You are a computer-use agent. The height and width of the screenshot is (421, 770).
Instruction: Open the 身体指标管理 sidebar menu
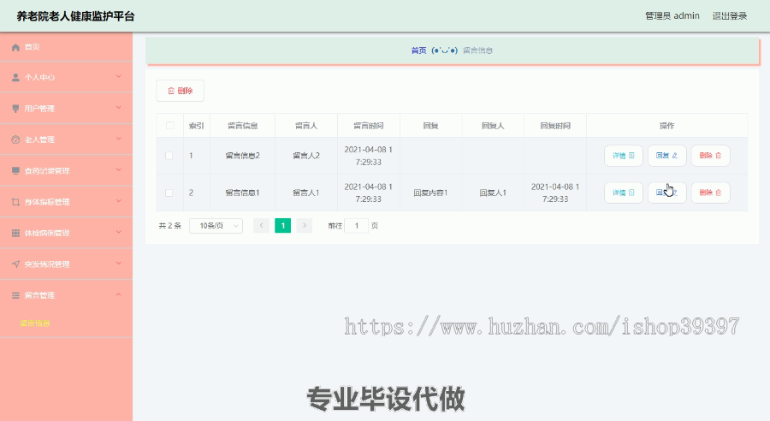tap(66, 202)
